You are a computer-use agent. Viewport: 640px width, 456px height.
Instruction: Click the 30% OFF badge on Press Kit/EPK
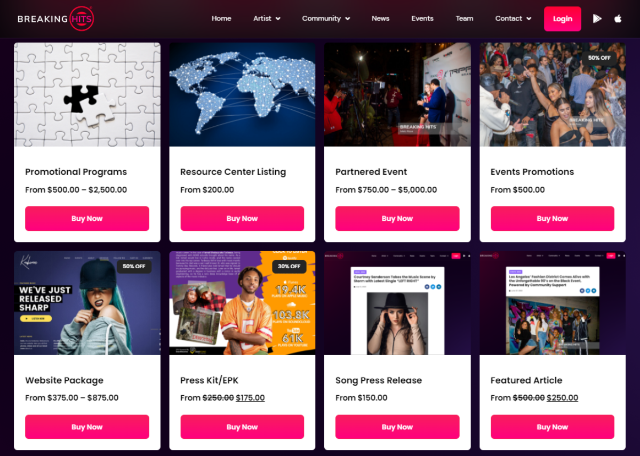coord(289,266)
